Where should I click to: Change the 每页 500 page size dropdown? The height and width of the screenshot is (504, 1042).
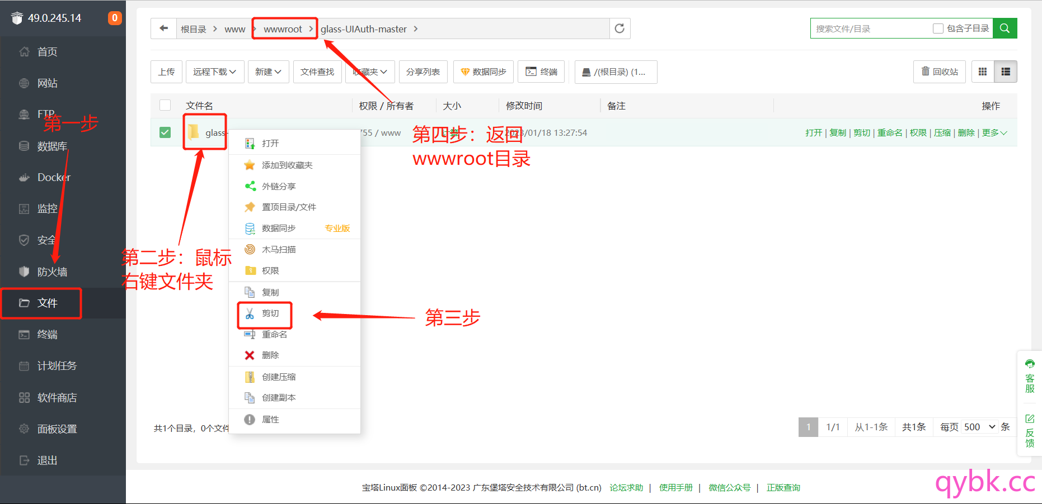click(x=979, y=427)
